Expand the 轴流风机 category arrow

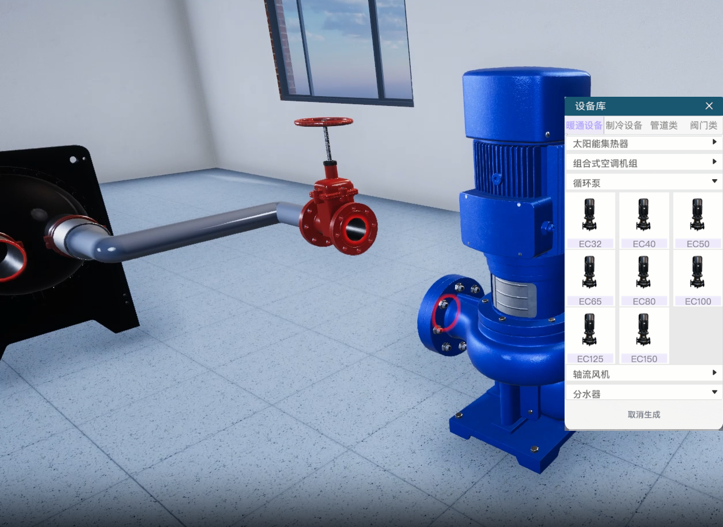coord(714,373)
